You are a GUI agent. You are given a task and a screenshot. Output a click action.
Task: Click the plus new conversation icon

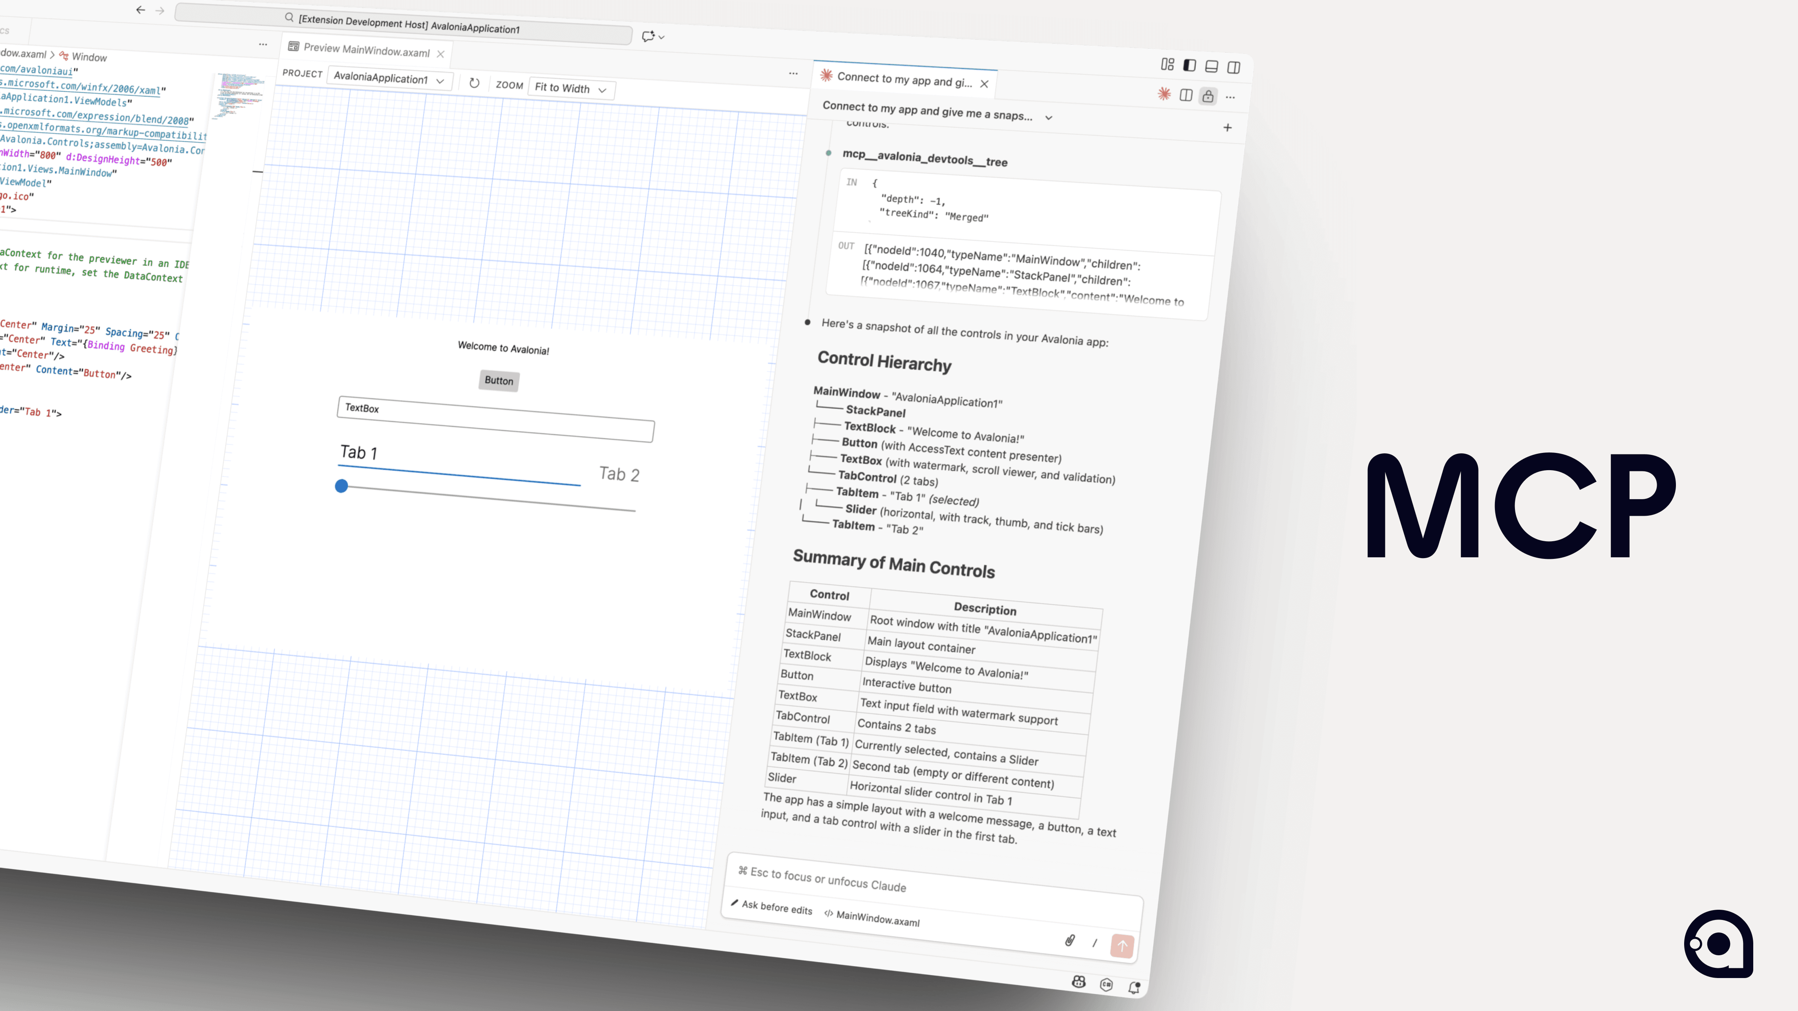pos(1227,128)
